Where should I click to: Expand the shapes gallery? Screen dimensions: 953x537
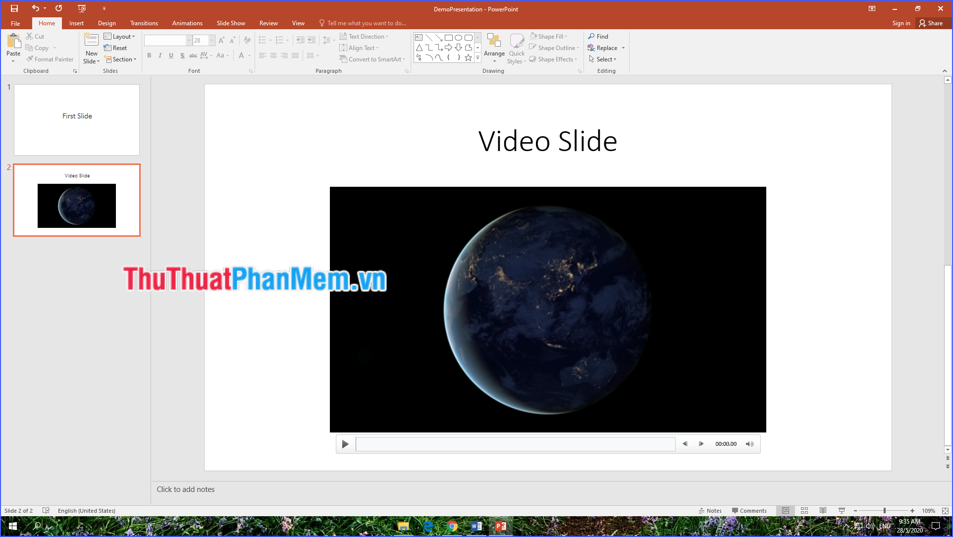click(x=477, y=58)
